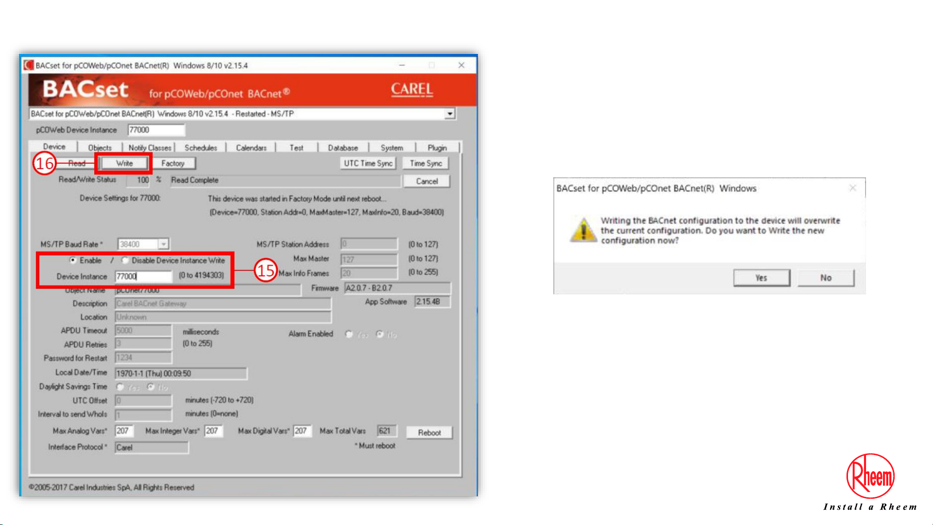Confirm with Yes in the dialog
This screenshot has height=525, width=933.
tap(761, 278)
